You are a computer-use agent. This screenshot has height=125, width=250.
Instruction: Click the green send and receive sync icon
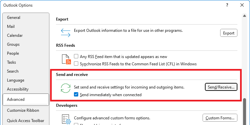[x=66, y=88]
